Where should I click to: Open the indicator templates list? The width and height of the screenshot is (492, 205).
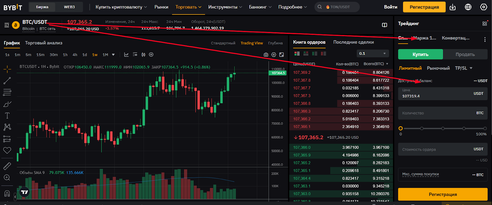pyautogui.click(x=135, y=55)
